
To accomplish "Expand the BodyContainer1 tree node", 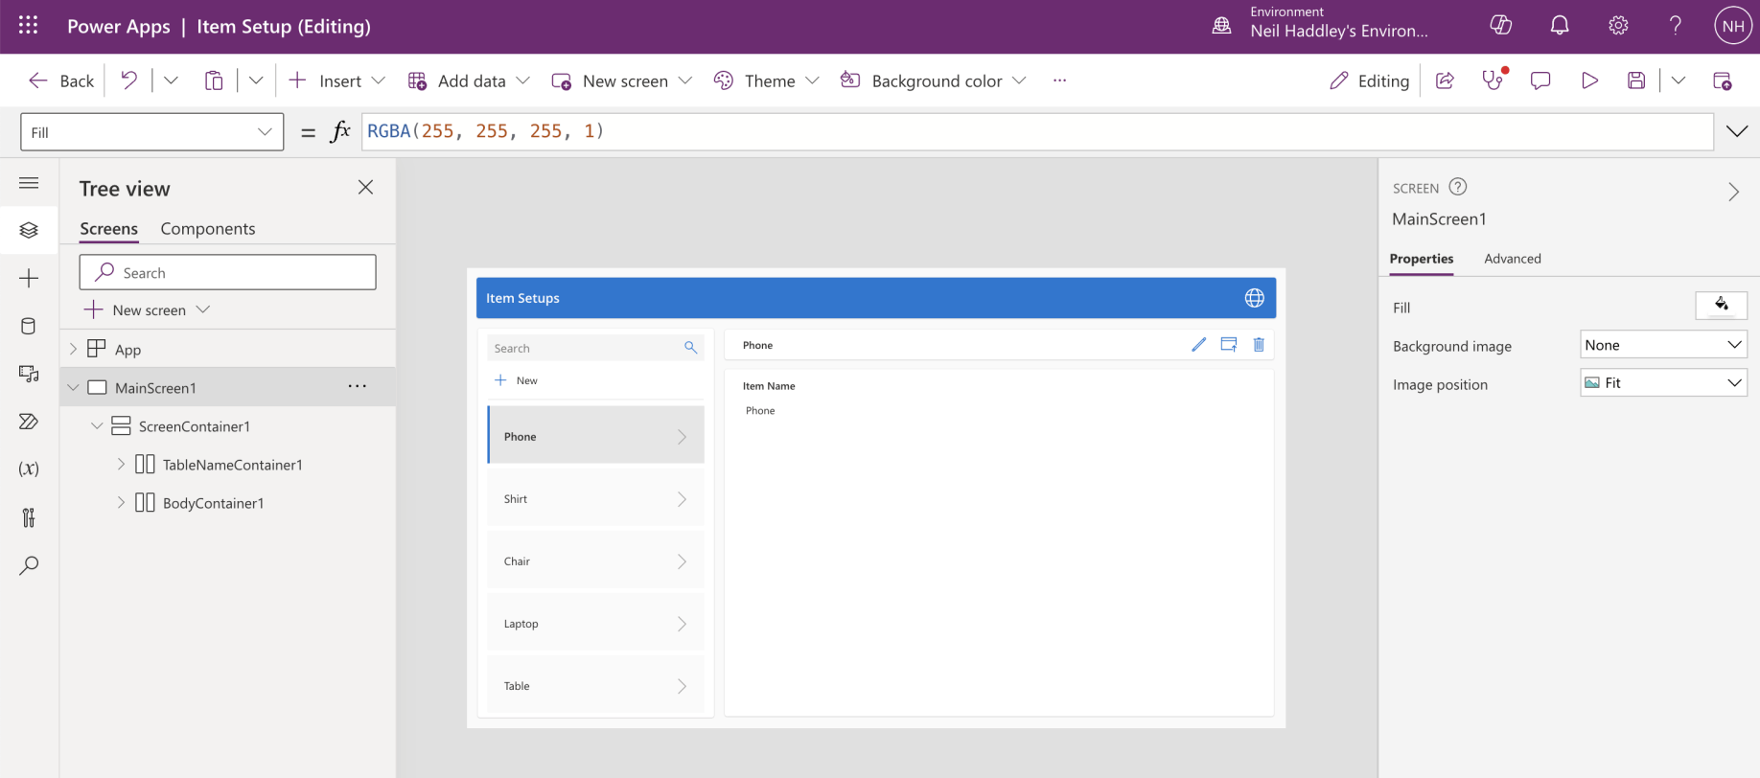I will [121, 502].
